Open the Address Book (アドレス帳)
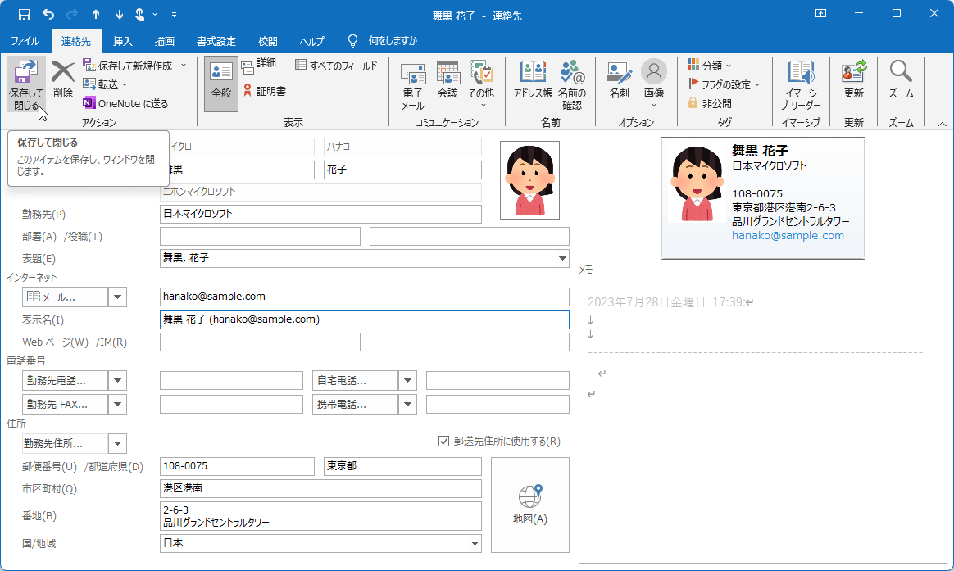The width and height of the screenshot is (954, 571). (x=533, y=79)
